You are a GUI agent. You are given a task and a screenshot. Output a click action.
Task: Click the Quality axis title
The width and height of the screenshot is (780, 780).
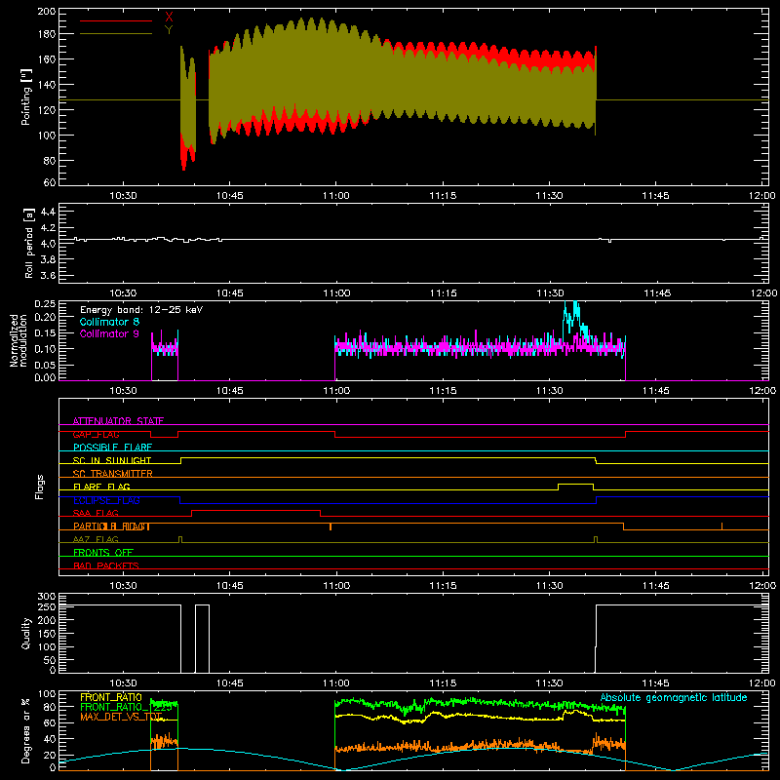pos(26,633)
